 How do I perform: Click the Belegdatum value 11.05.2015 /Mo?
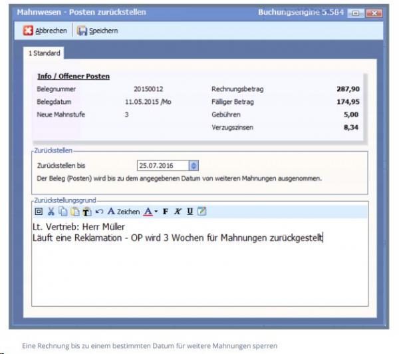(x=148, y=102)
